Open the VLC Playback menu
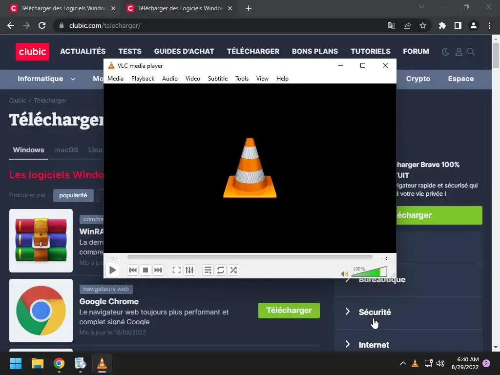The height and width of the screenshot is (375, 500). [143, 79]
